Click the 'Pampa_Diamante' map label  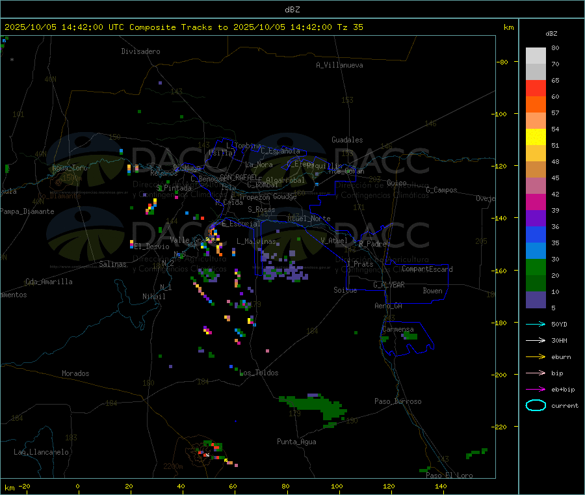coord(27,211)
